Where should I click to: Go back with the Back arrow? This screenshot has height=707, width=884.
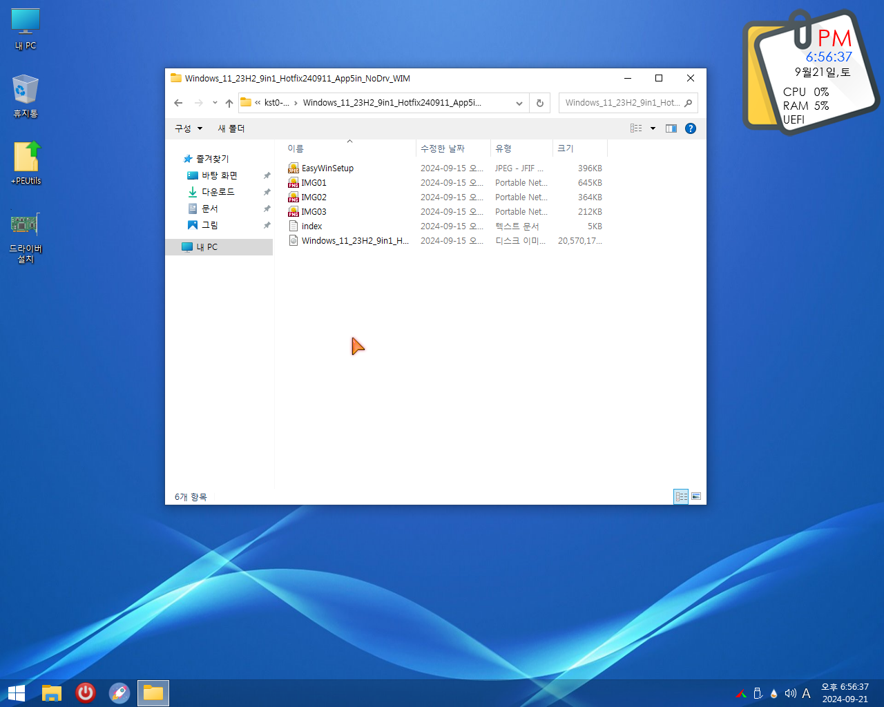(179, 103)
